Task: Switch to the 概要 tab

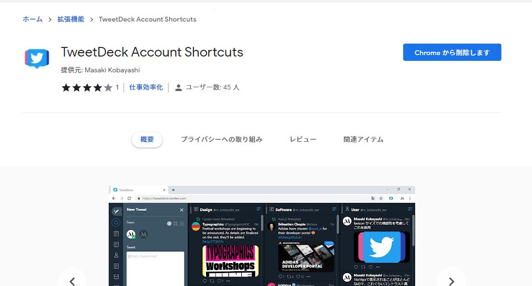Action: pos(147,139)
